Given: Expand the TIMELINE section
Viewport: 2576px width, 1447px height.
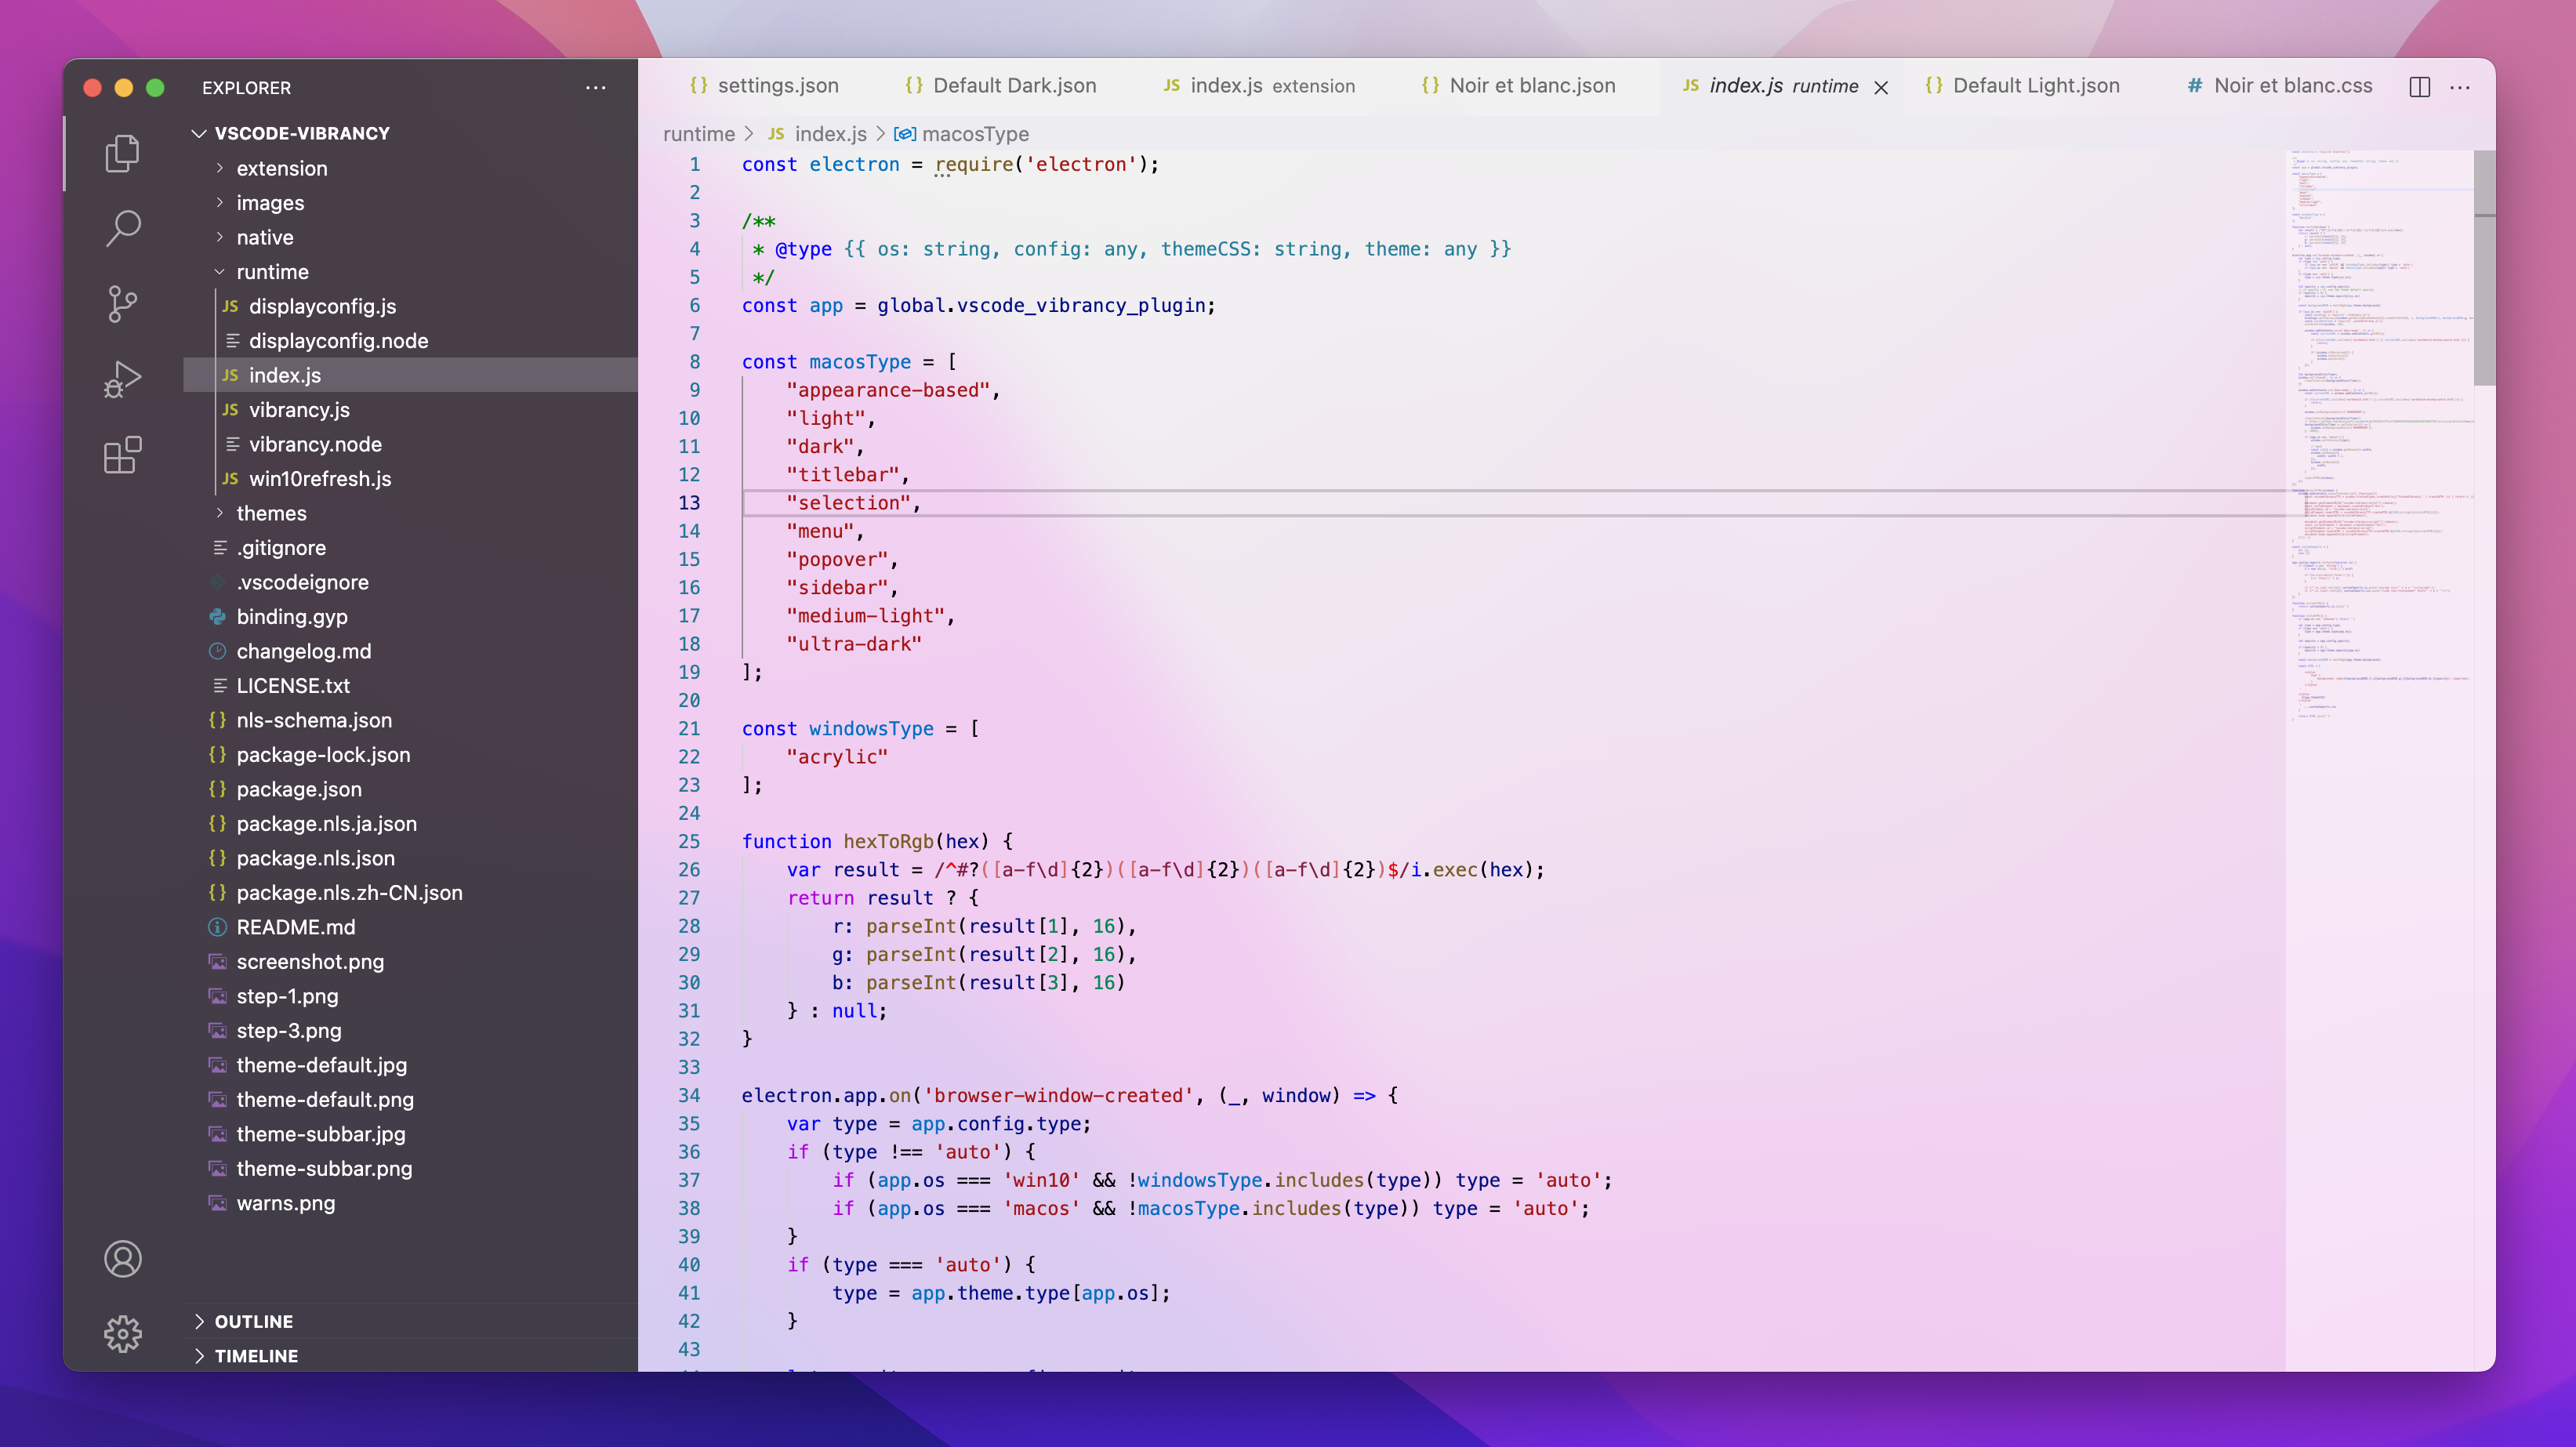Looking at the screenshot, I should pos(256,1356).
